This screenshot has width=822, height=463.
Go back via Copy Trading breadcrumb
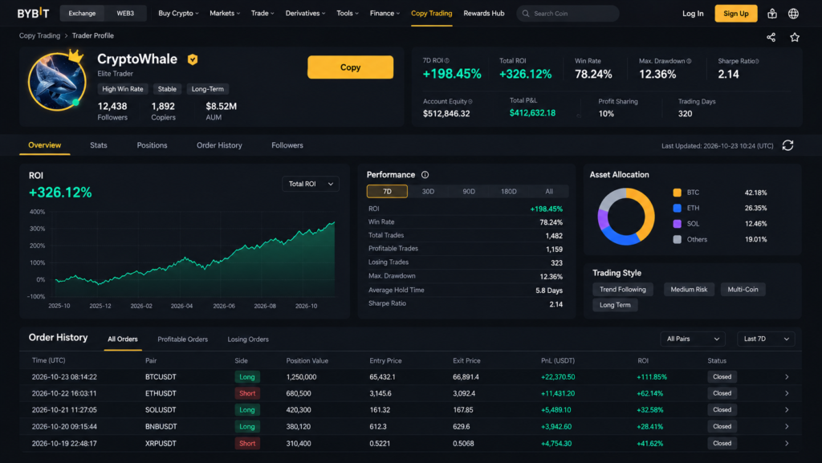(40, 35)
